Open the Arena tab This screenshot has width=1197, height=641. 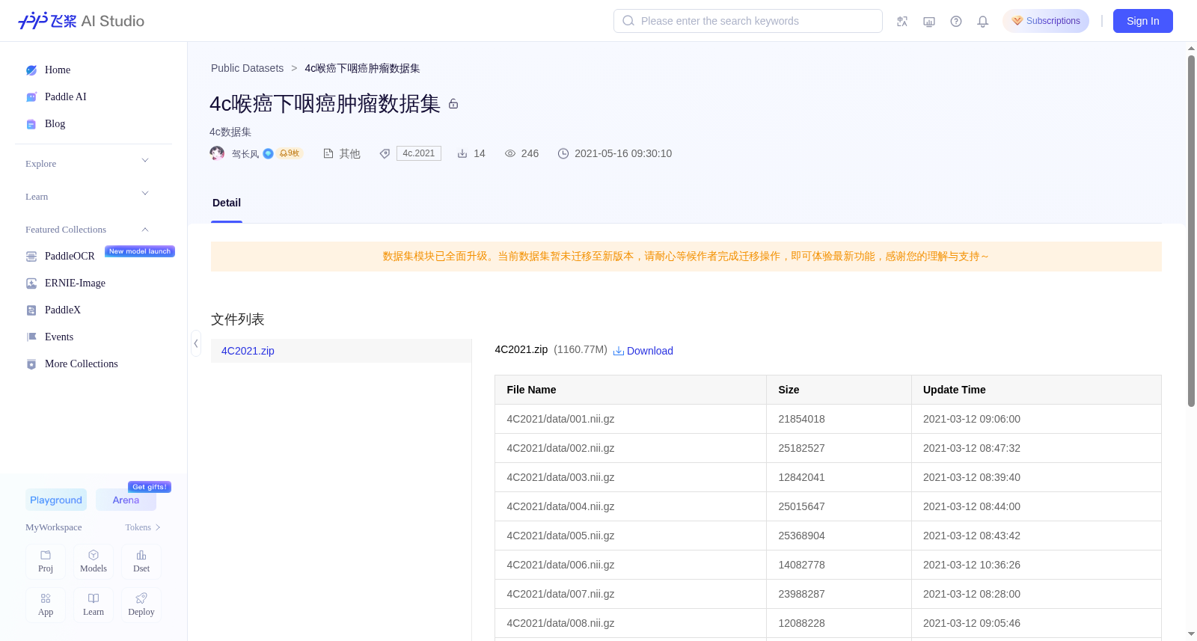click(x=126, y=500)
